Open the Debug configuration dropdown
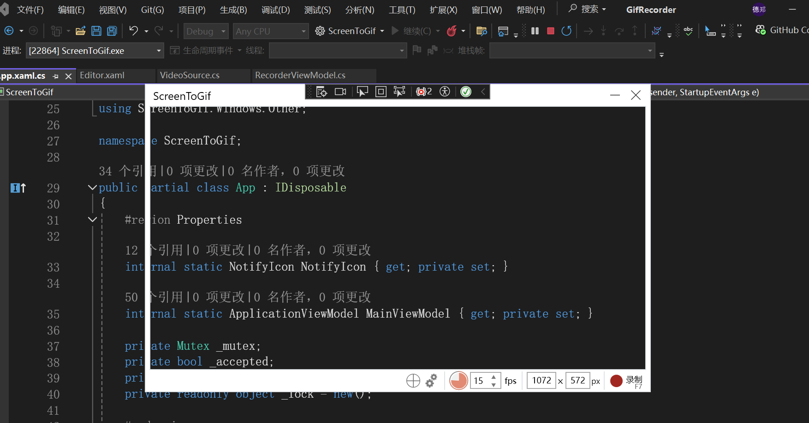The height and width of the screenshot is (423, 809). point(206,31)
